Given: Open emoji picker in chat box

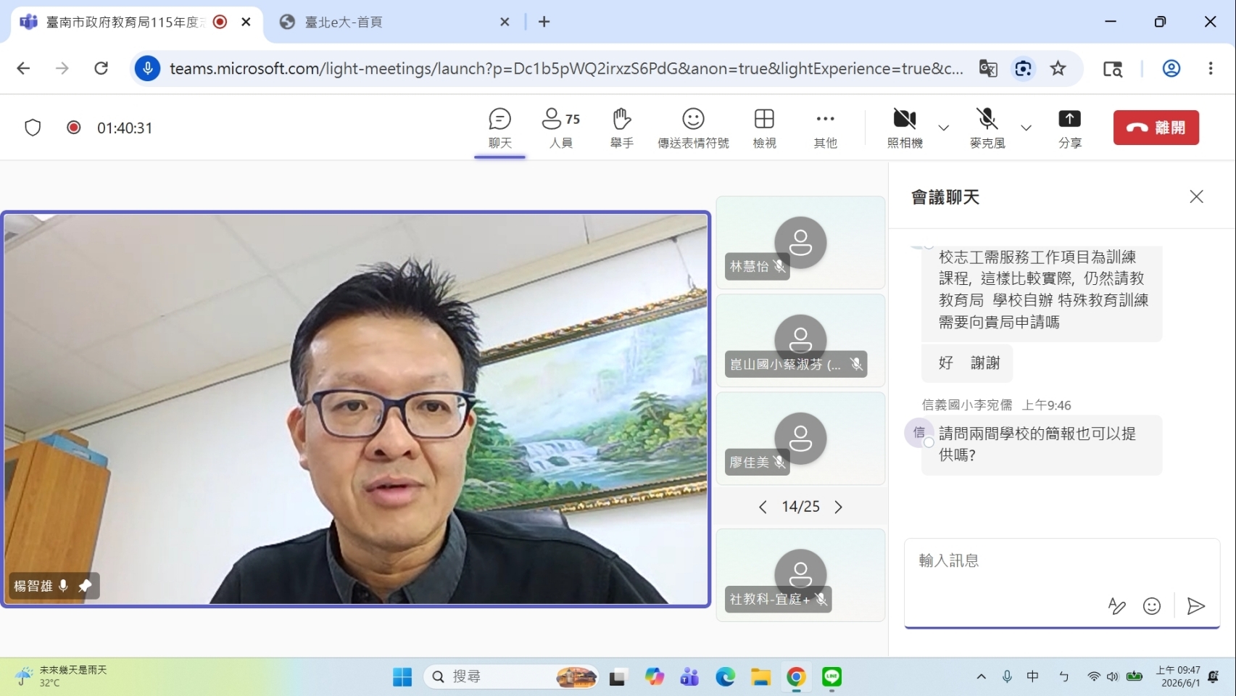Looking at the screenshot, I should pyautogui.click(x=1152, y=605).
